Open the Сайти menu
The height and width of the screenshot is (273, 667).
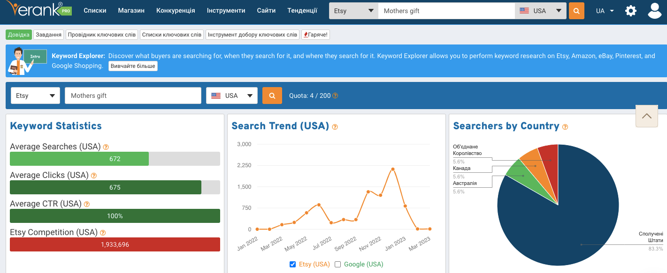coord(266,10)
